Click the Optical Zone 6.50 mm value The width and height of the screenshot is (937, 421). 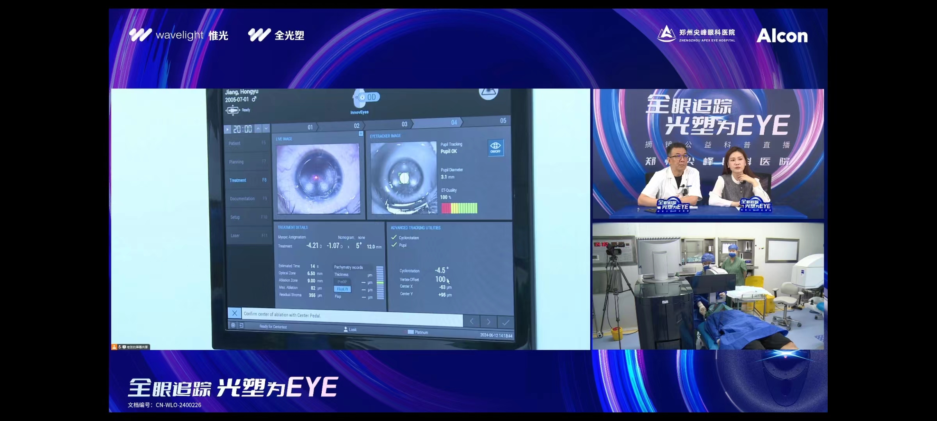pyautogui.click(x=315, y=274)
